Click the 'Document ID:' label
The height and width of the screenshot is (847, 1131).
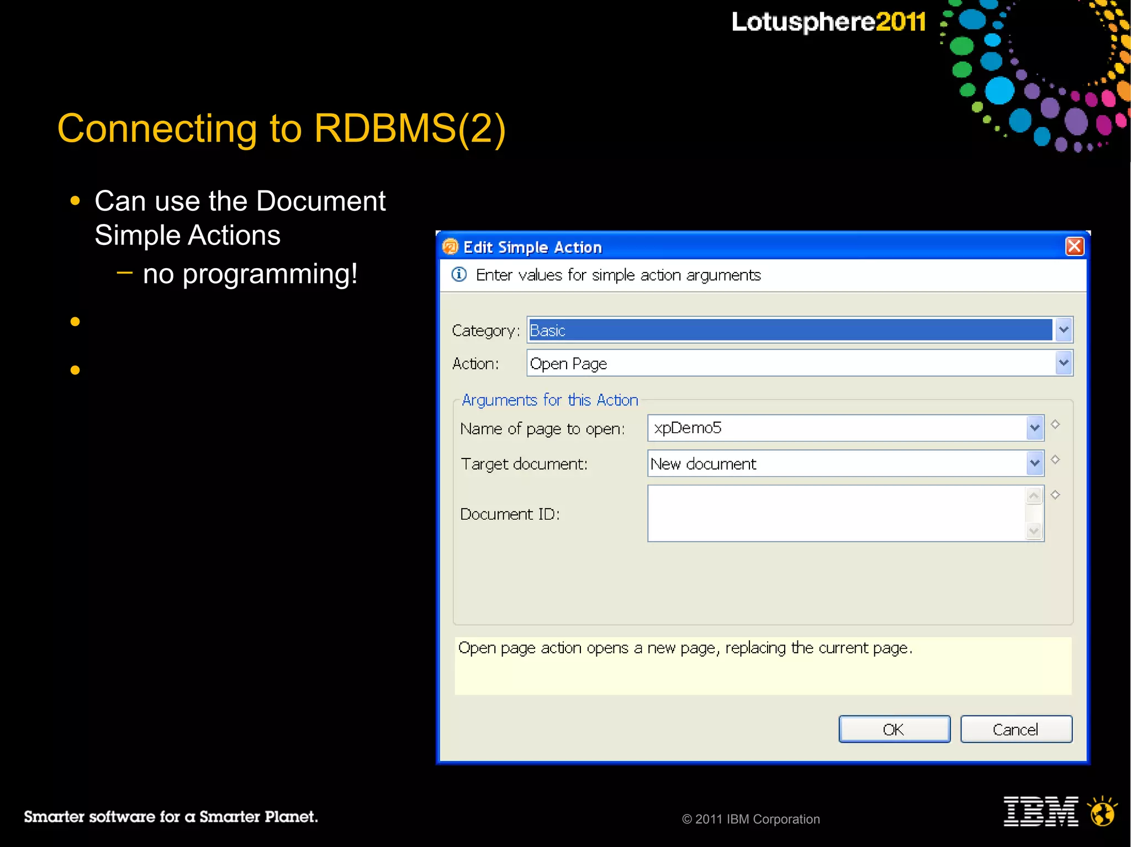pos(510,514)
